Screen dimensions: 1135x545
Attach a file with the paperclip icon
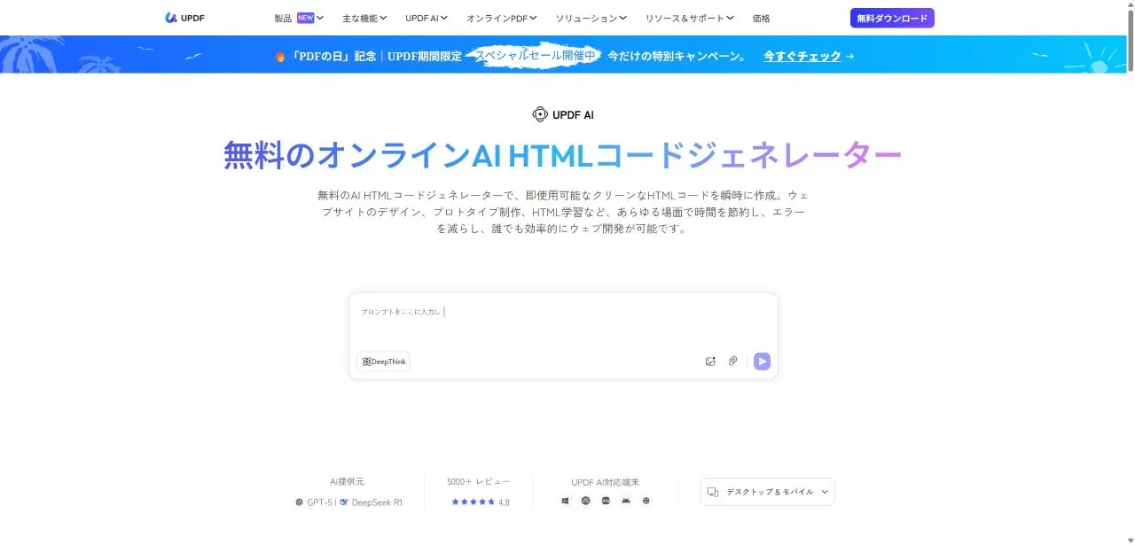pyautogui.click(x=733, y=361)
